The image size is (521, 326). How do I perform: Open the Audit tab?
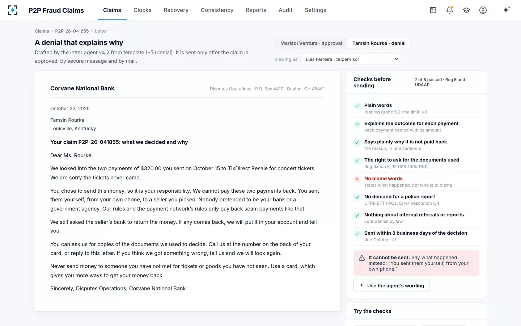pyautogui.click(x=285, y=10)
